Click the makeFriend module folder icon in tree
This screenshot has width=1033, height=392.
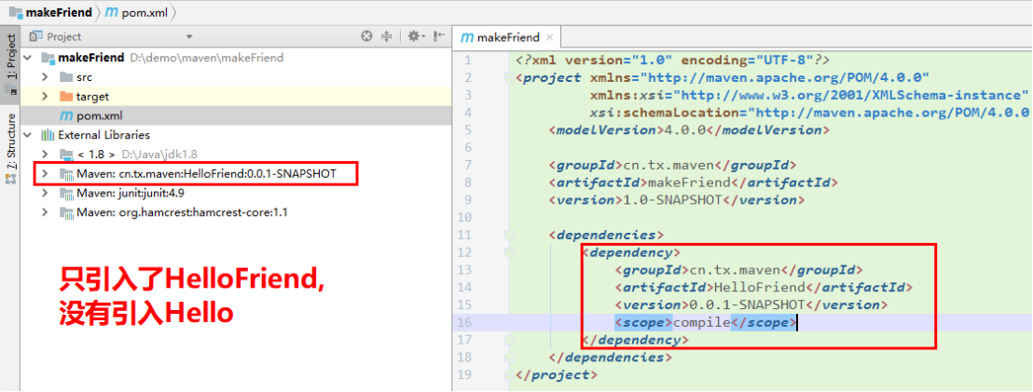click(x=48, y=58)
